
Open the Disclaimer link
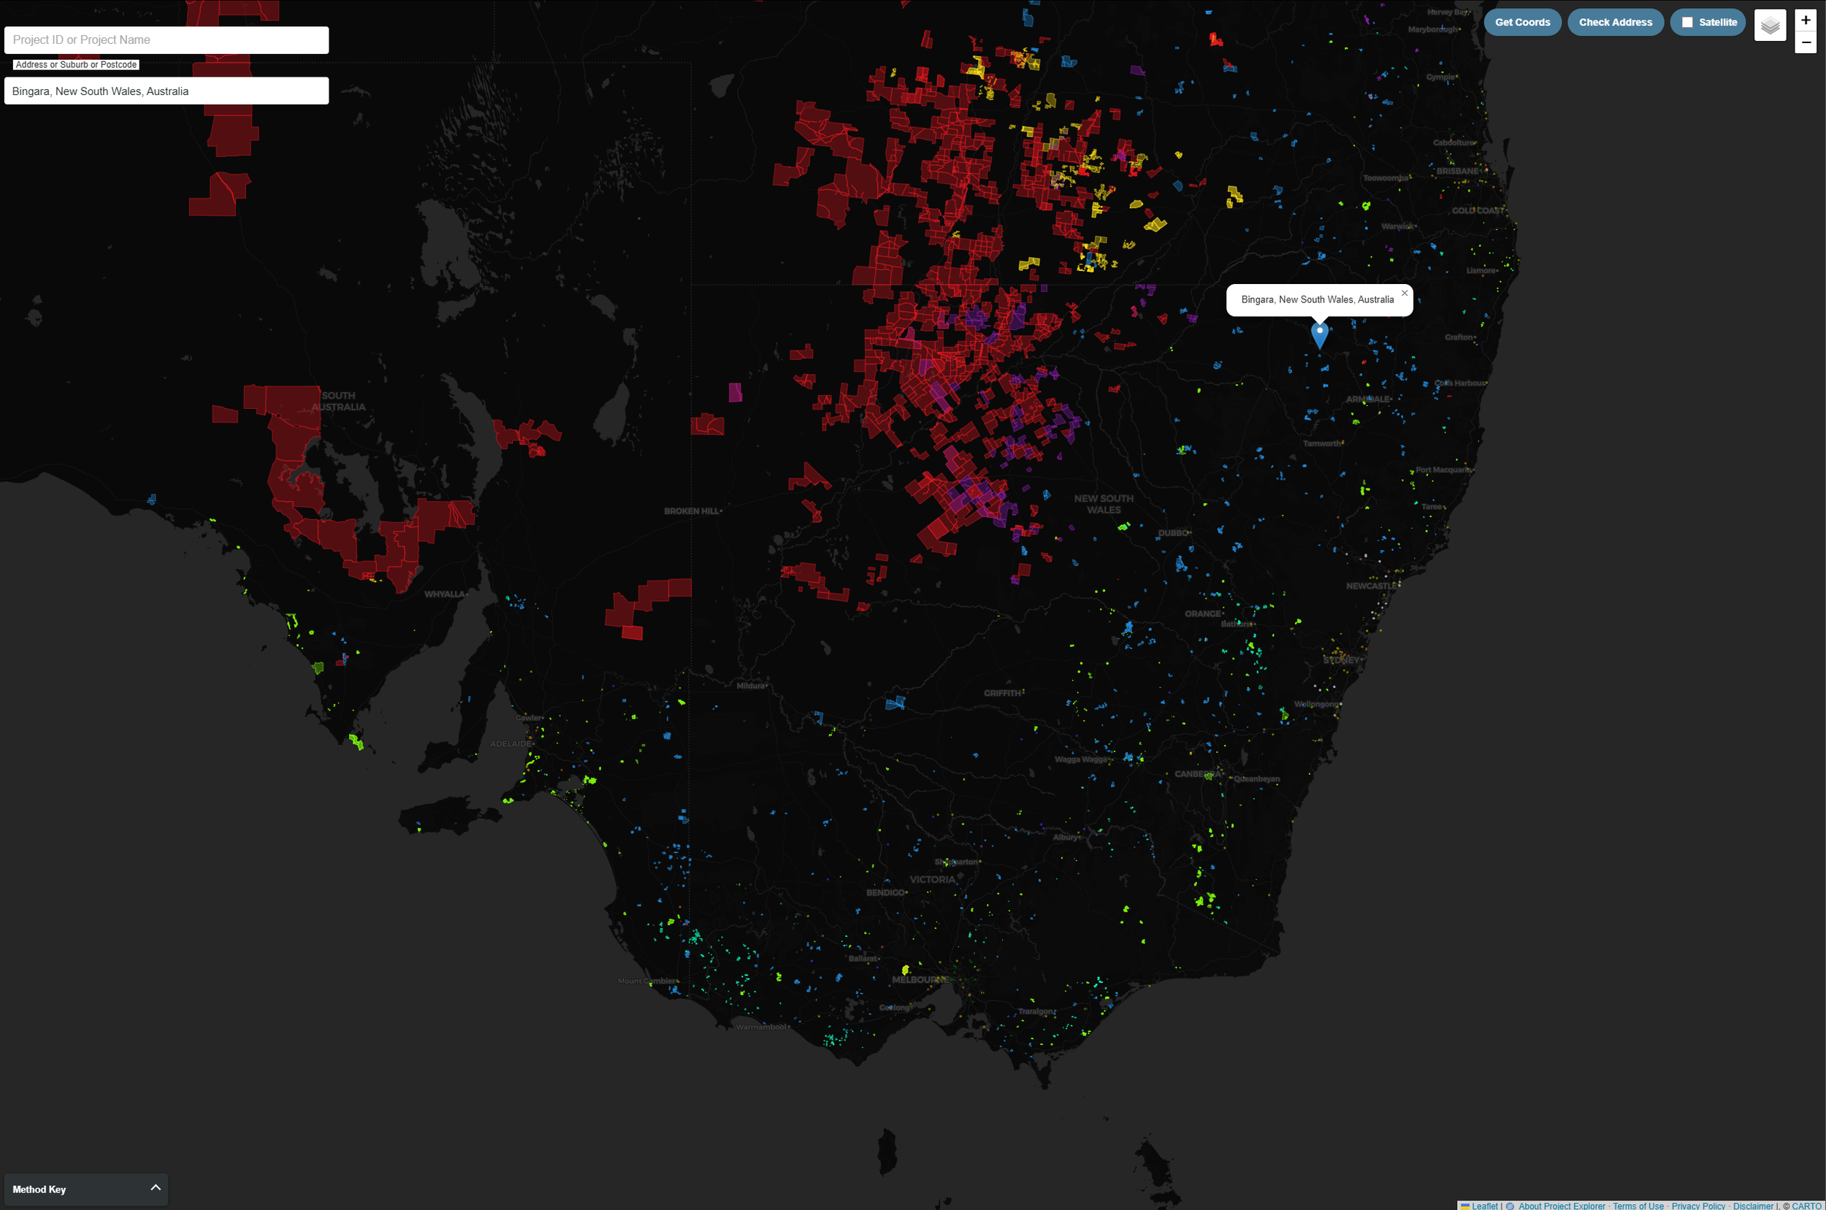click(x=1753, y=1206)
